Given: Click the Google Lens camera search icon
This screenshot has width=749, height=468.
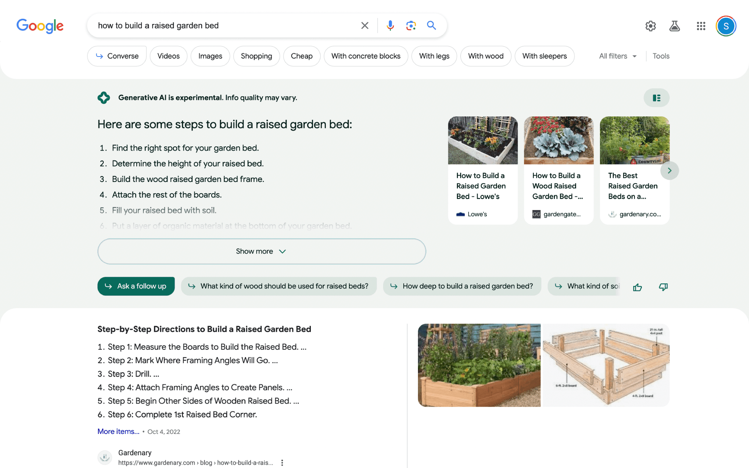Looking at the screenshot, I should tap(410, 25).
